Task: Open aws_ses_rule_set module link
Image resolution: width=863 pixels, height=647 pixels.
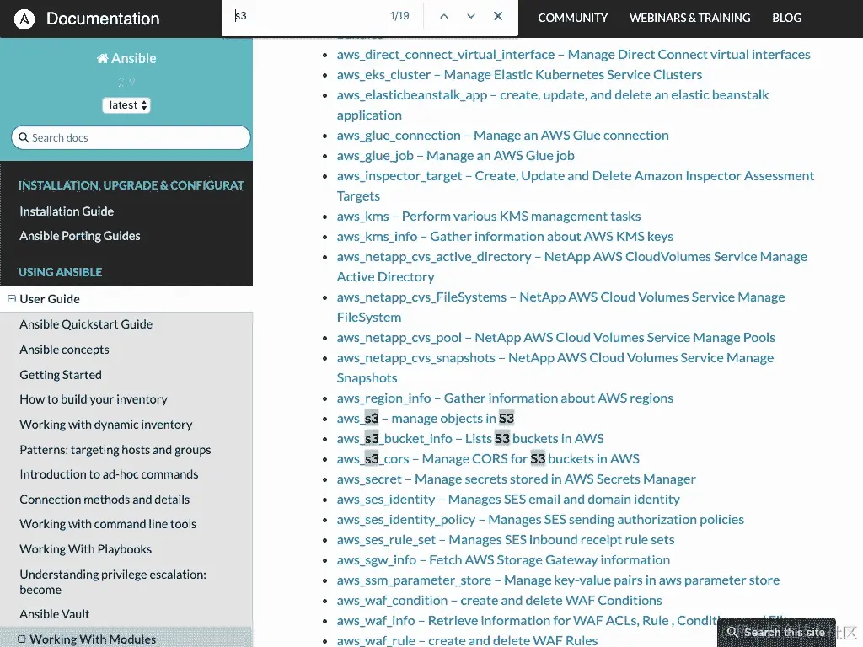Action: [506, 540]
